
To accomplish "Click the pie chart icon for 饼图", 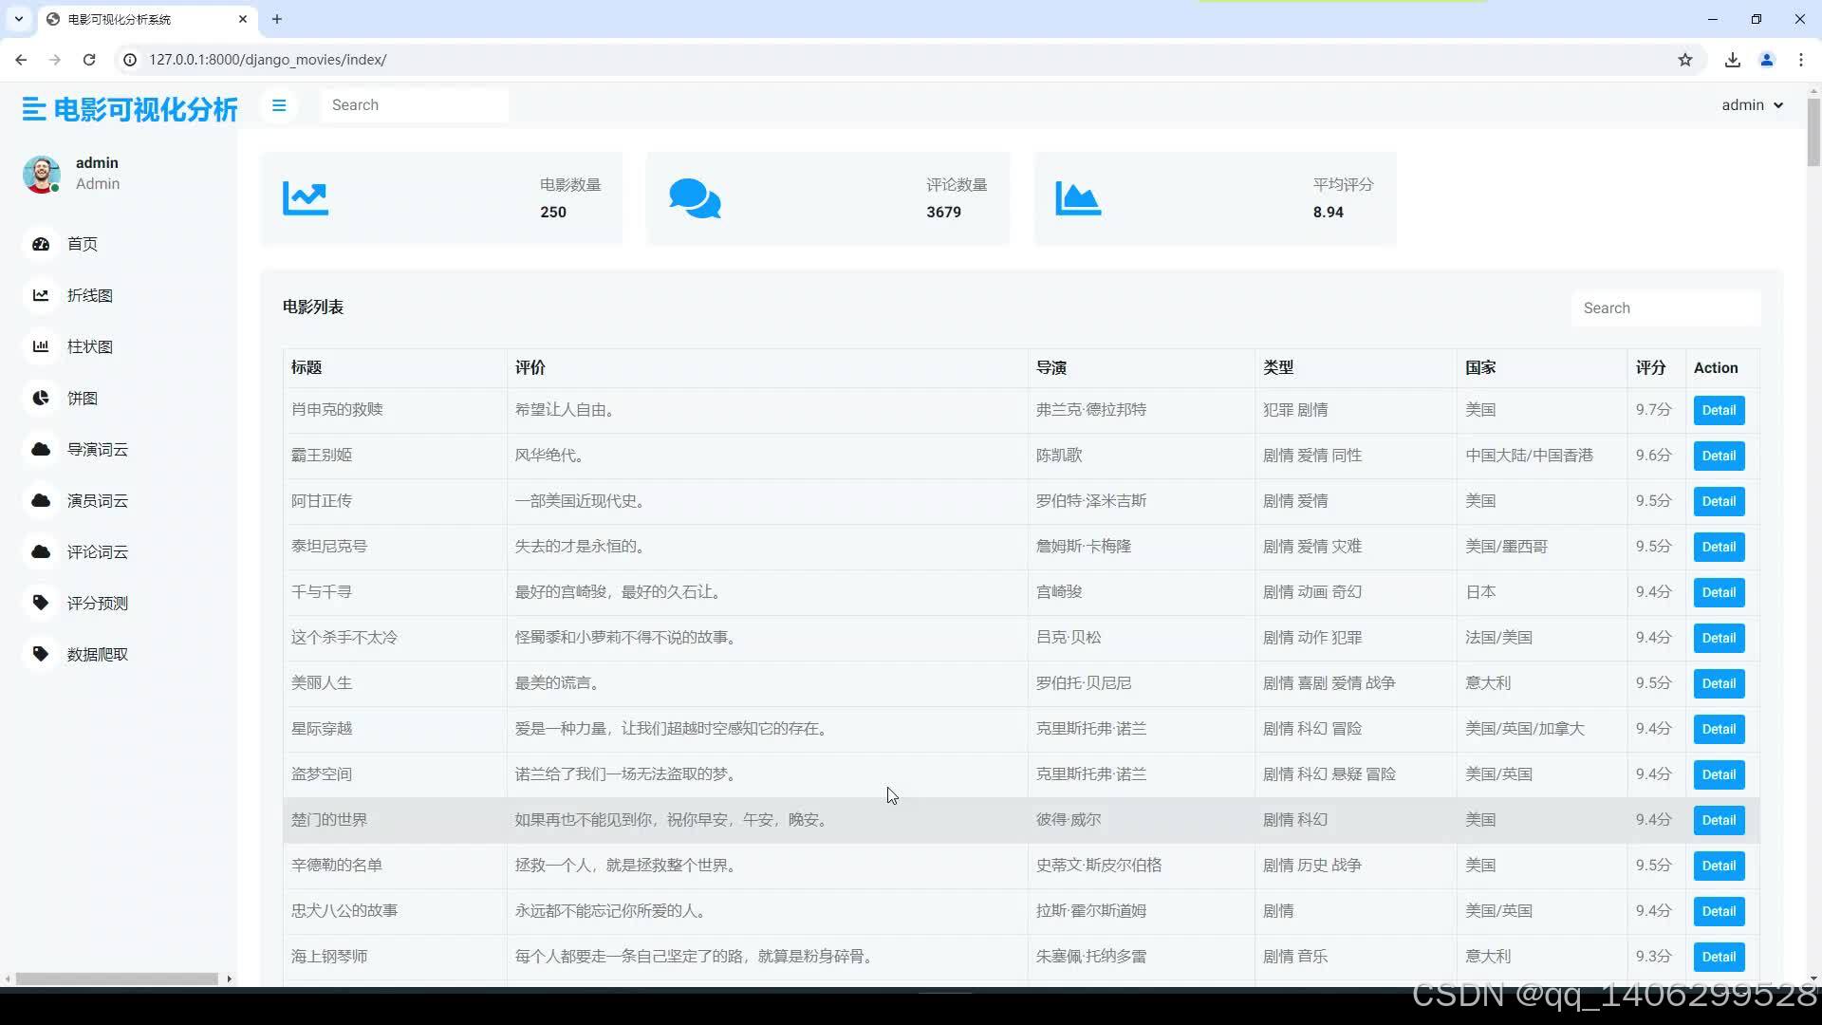I will [41, 398].
